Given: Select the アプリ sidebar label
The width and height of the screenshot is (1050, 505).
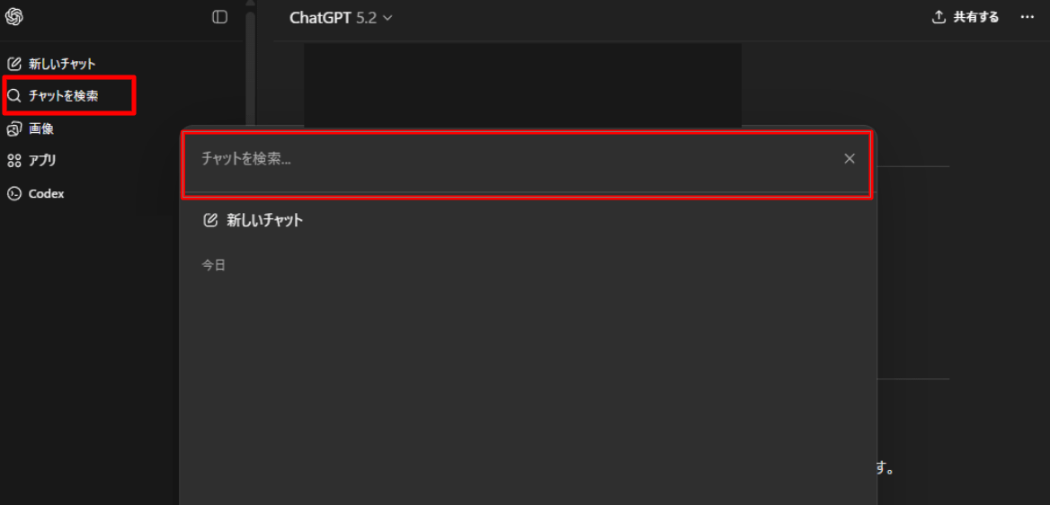Looking at the screenshot, I should tap(42, 161).
